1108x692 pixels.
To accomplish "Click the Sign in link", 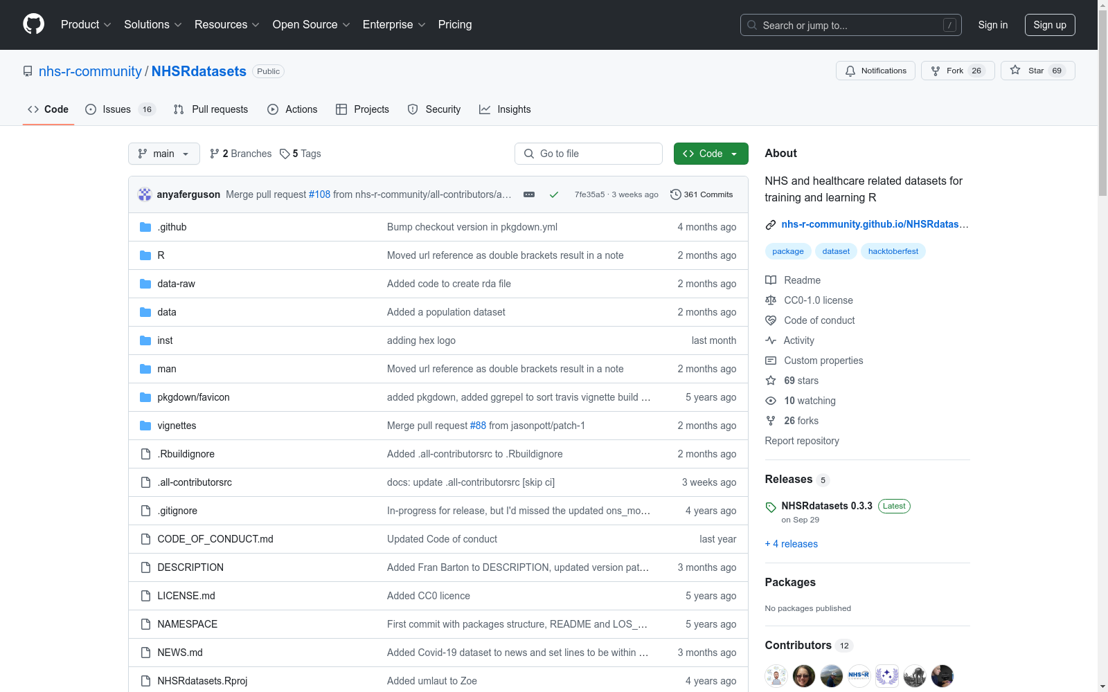I will pyautogui.click(x=993, y=25).
